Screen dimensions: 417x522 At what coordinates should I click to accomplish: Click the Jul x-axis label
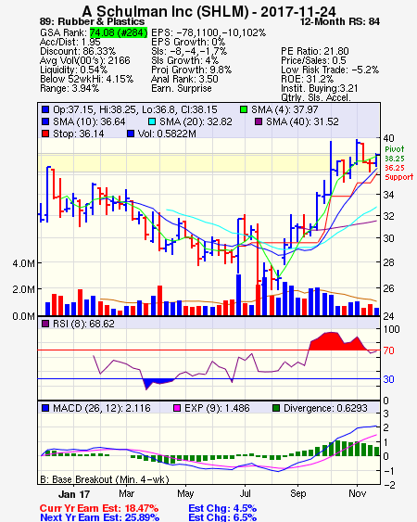[246, 493]
